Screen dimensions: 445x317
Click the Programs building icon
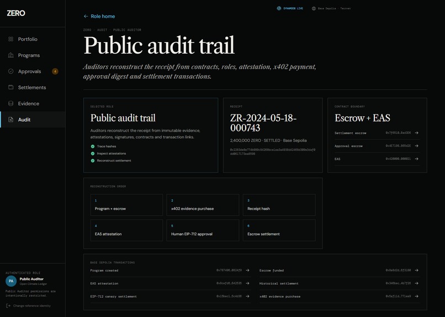tap(11, 55)
